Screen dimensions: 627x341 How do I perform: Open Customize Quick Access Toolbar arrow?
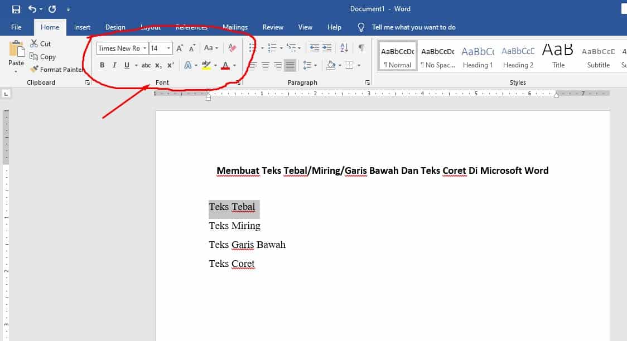[69, 9]
